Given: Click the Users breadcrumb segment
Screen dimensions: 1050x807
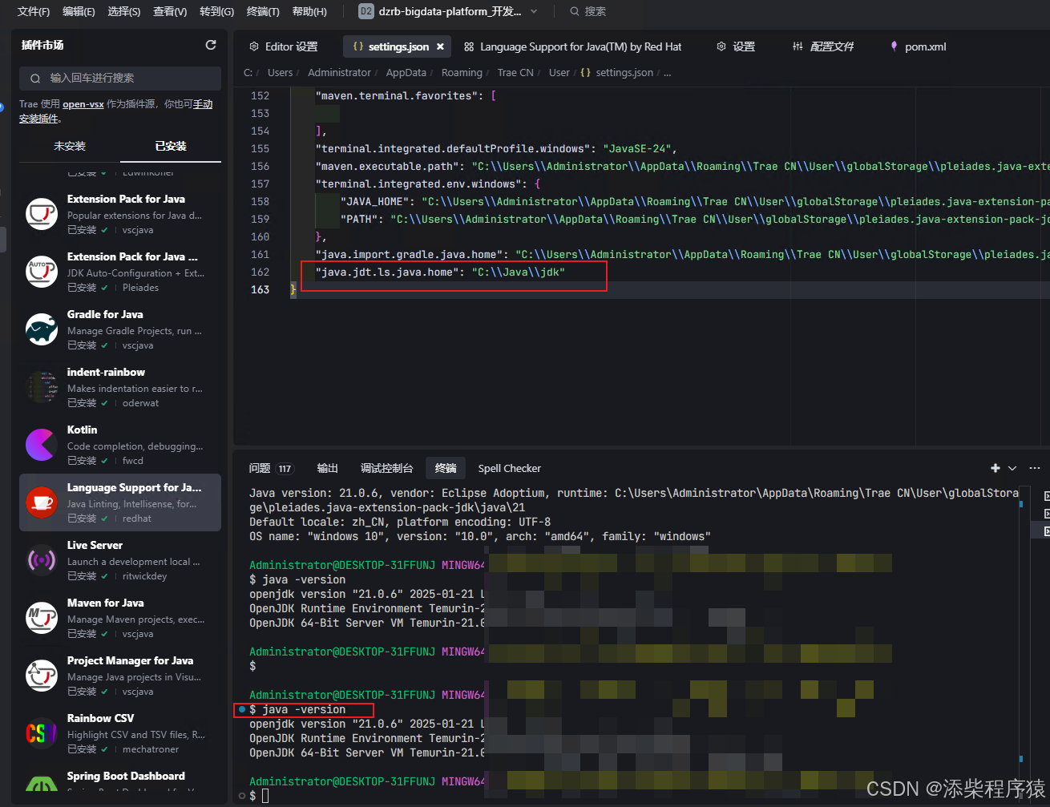Looking at the screenshot, I should tap(280, 72).
